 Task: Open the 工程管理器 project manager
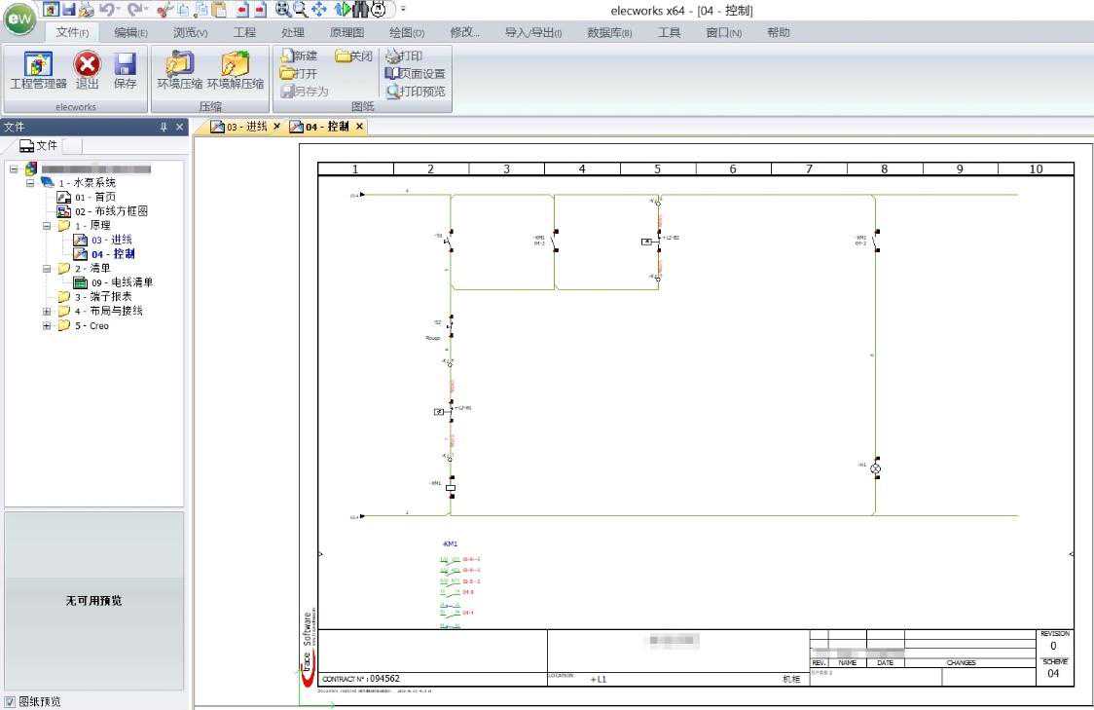pos(38,65)
